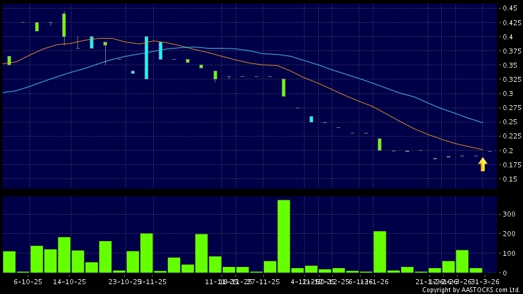523x294 pixels.
Task: Select the tall cyan candlestick near 0.4
Action: pos(146,58)
